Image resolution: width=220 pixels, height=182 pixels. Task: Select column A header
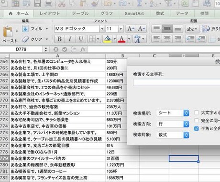coord(58,56)
